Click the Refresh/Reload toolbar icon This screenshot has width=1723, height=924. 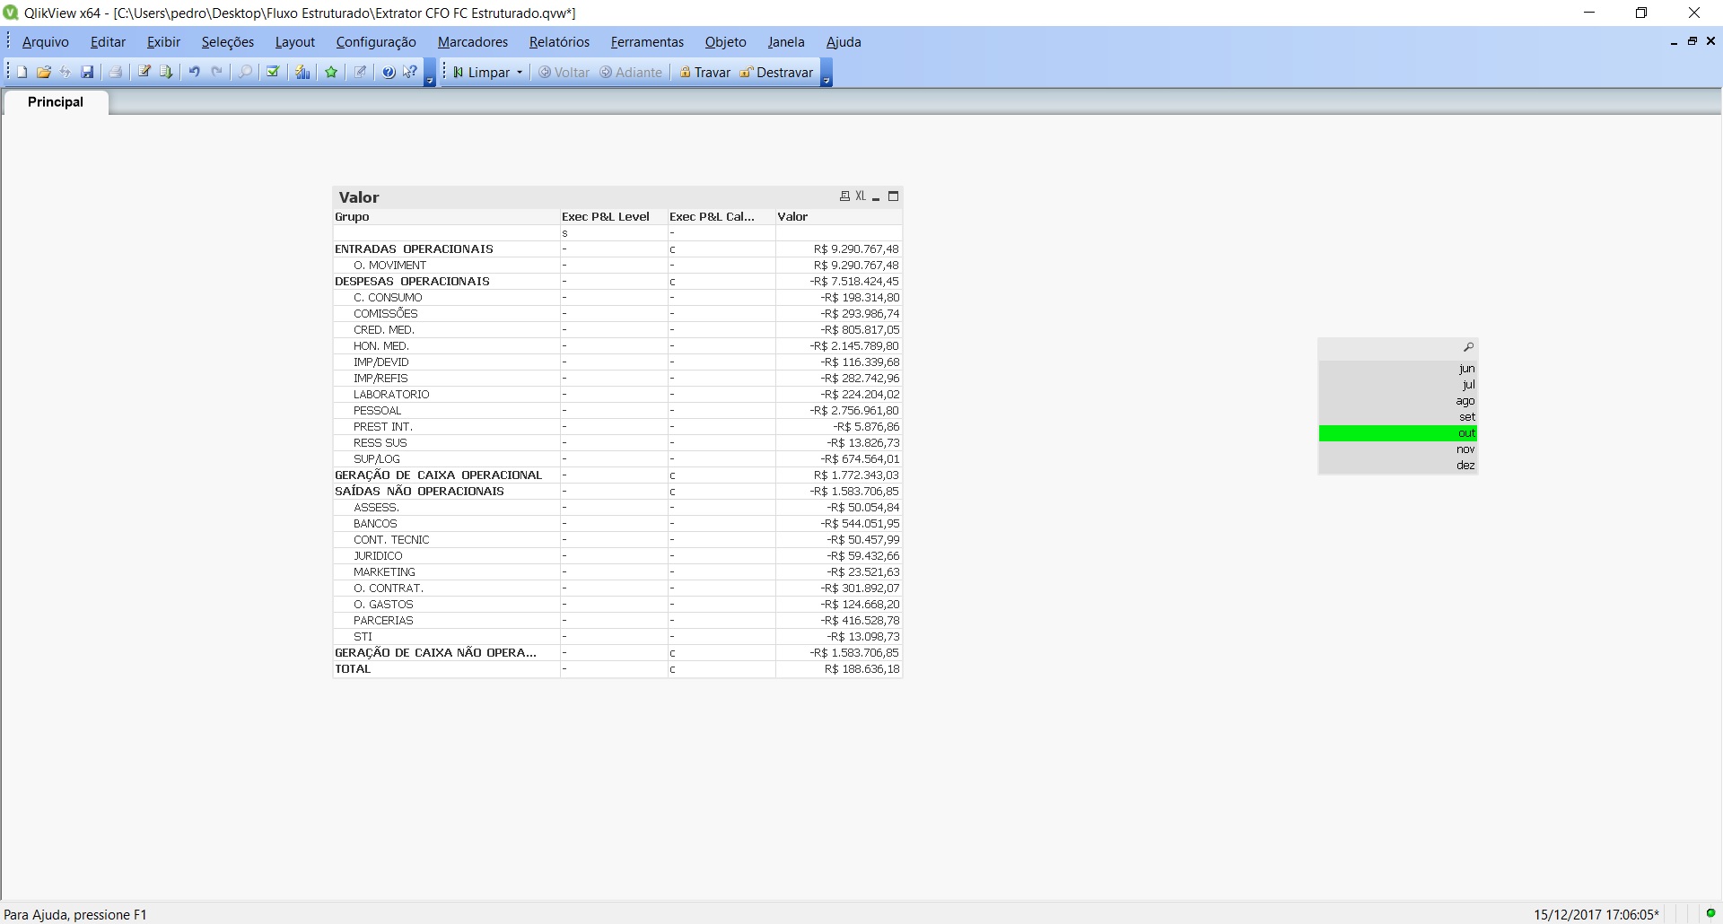tap(66, 73)
